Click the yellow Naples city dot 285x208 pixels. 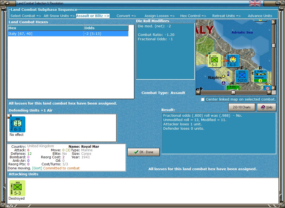point(223,76)
